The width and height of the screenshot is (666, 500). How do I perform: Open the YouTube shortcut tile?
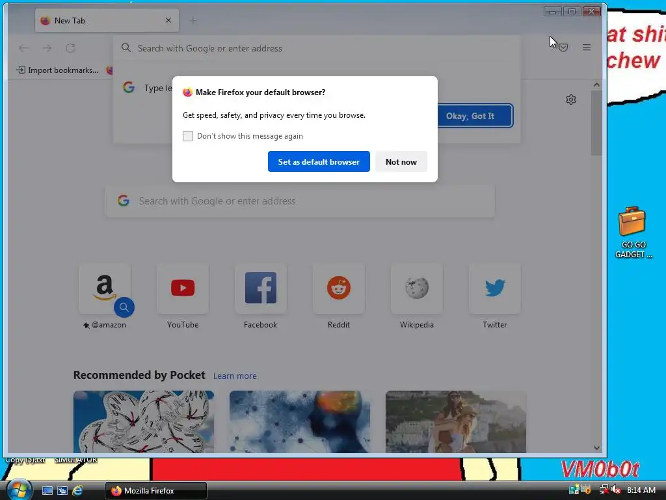pyautogui.click(x=183, y=288)
